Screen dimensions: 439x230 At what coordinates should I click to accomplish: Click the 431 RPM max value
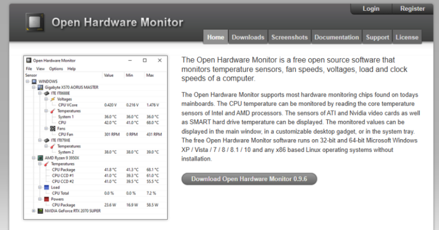[x=154, y=134]
